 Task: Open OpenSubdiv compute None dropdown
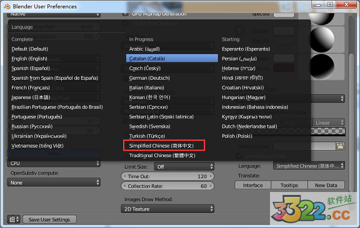54,182
